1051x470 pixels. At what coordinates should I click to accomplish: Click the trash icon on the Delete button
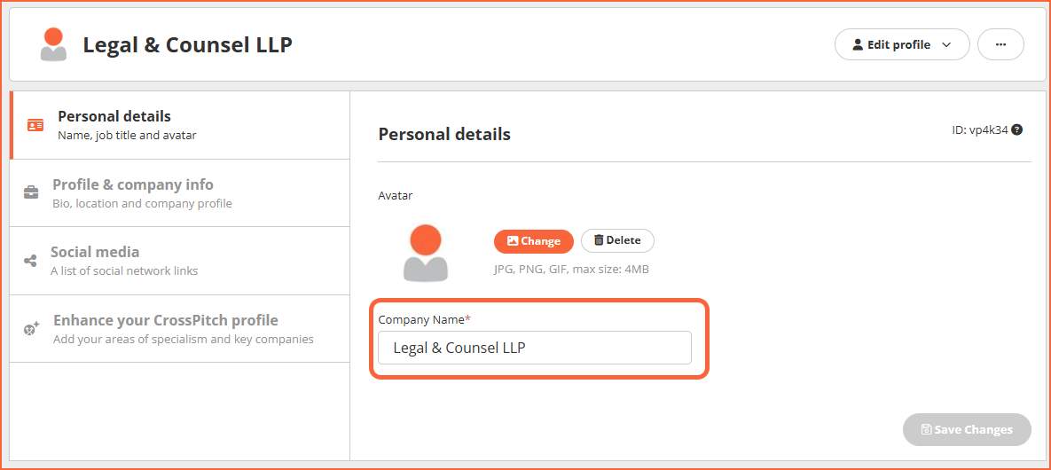click(x=599, y=240)
